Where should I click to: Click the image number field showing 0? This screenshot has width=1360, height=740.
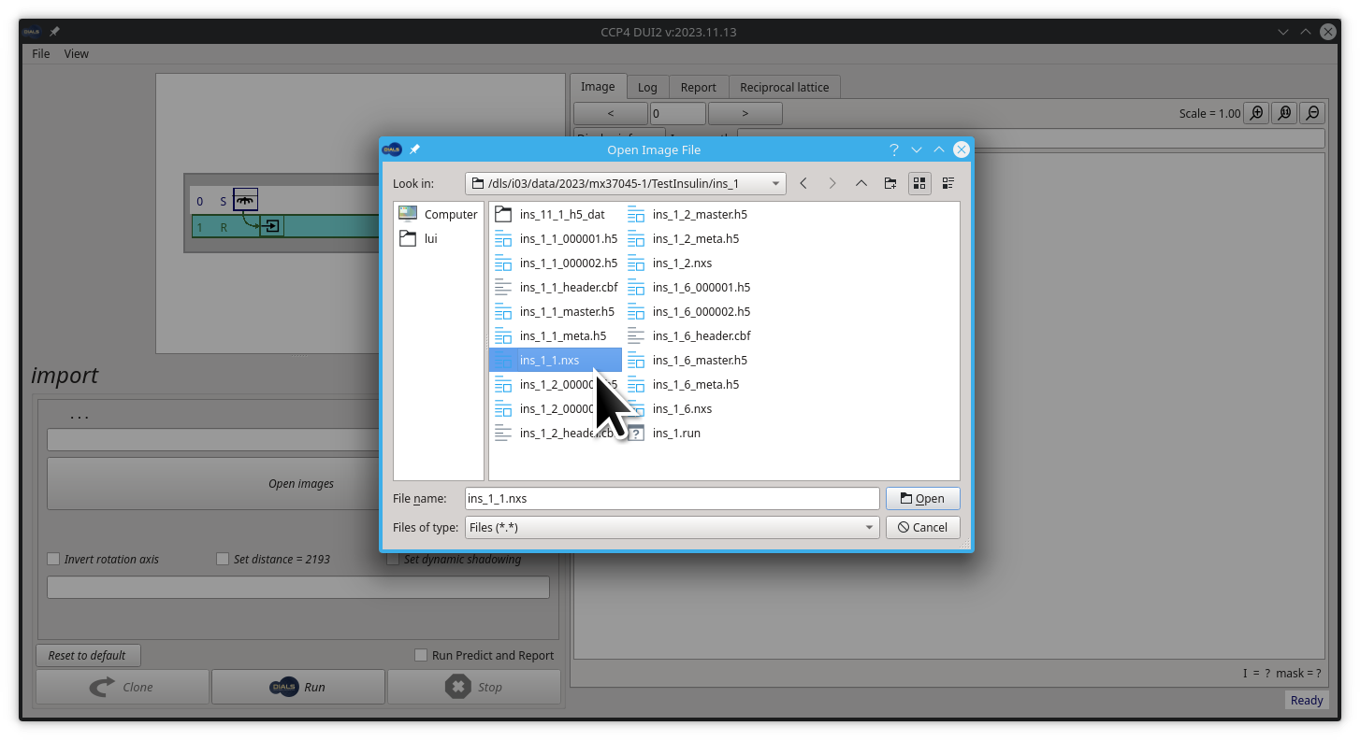coord(677,113)
